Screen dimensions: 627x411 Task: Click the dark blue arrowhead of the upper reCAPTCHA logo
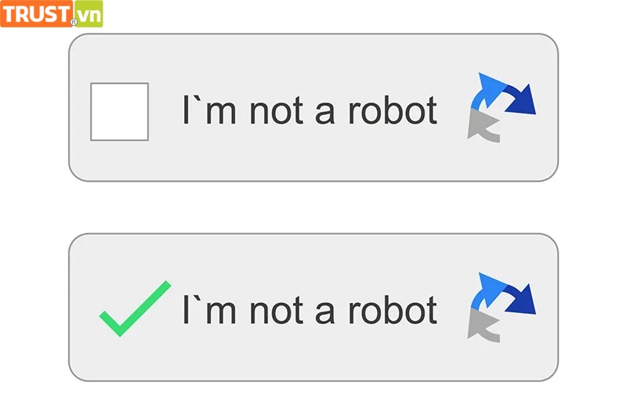click(x=520, y=99)
